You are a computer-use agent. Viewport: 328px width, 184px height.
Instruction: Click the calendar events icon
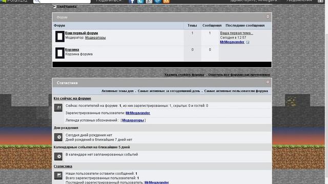click(x=58, y=156)
